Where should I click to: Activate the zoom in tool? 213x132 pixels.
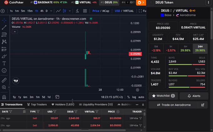[4, 87]
